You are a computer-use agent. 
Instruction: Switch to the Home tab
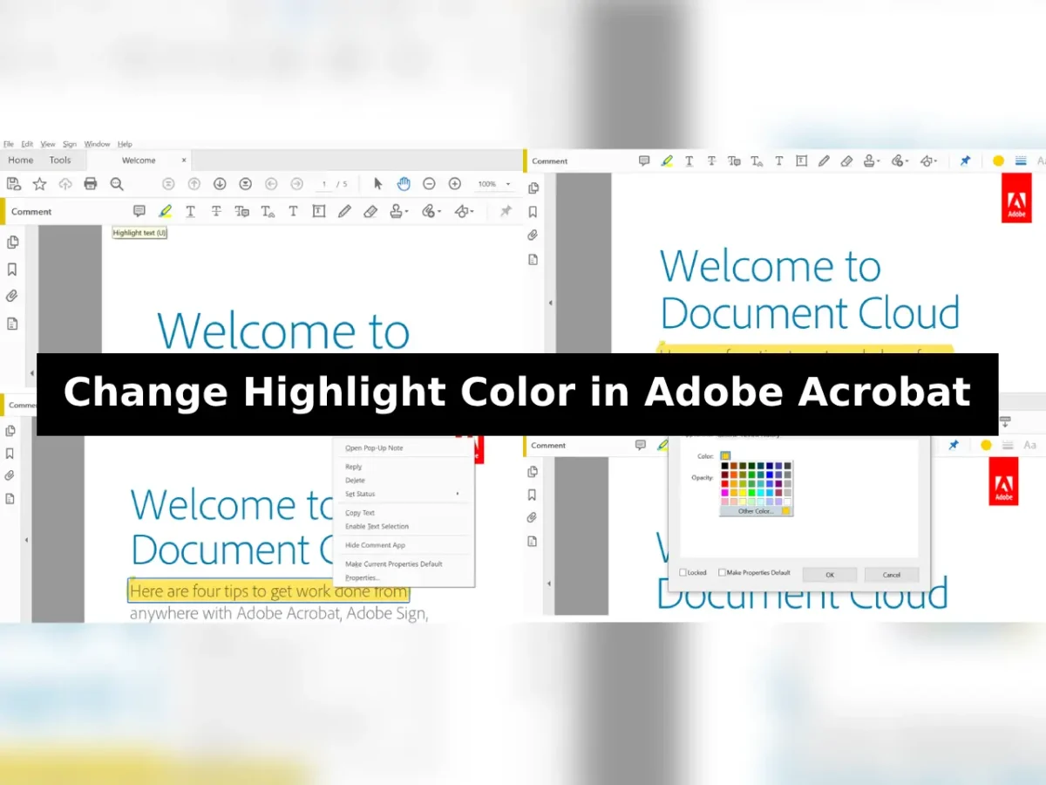coord(21,160)
